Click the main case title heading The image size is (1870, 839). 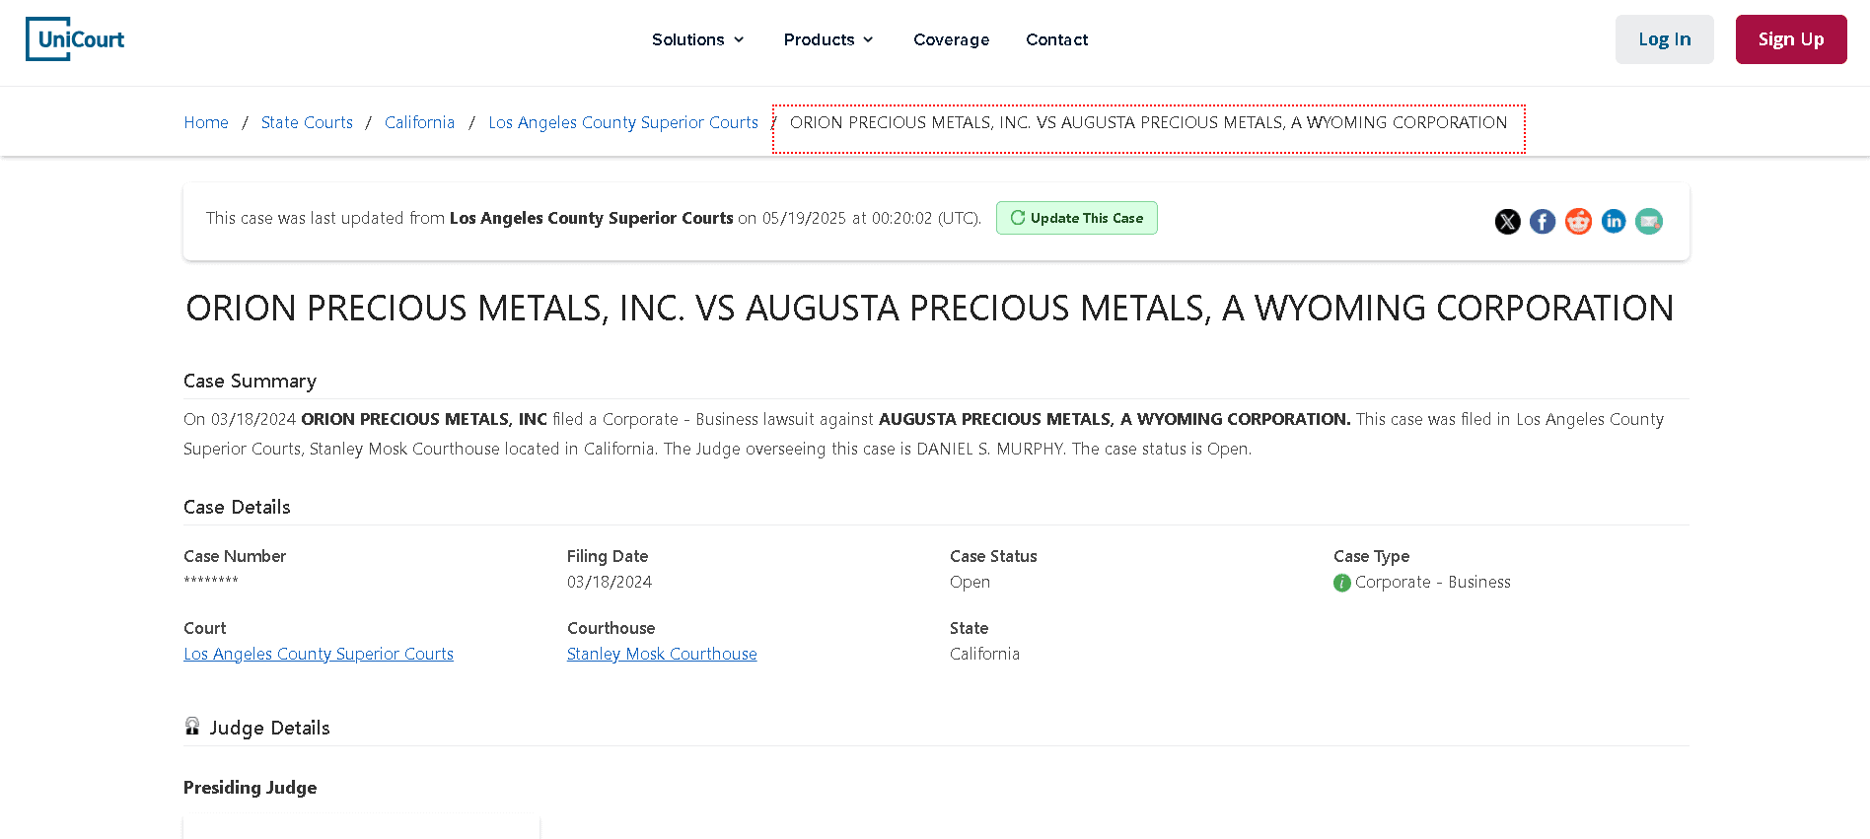[x=929, y=309]
